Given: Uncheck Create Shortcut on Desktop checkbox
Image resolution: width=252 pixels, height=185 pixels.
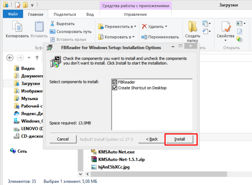Looking at the screenshot, I should pos(115,88).
